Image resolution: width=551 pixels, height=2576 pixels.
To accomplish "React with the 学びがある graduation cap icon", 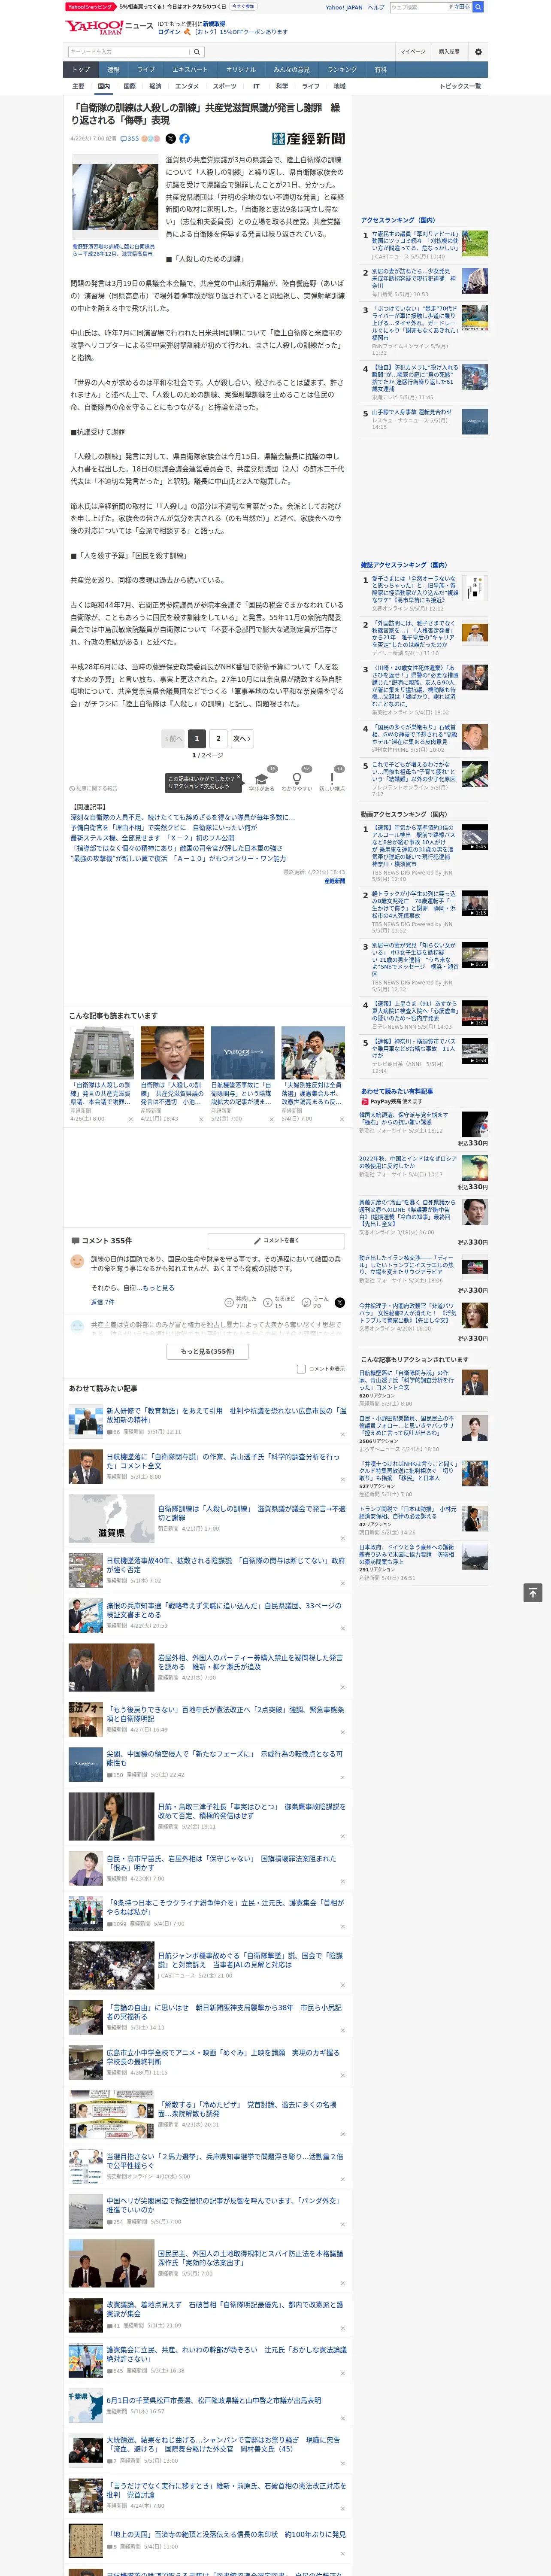I will click(262, 778).
